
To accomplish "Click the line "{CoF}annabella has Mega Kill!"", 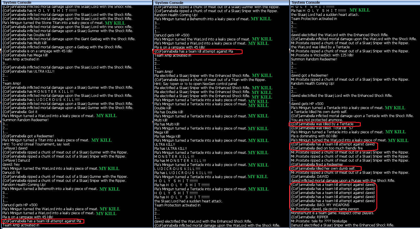I will coord(25,55).
